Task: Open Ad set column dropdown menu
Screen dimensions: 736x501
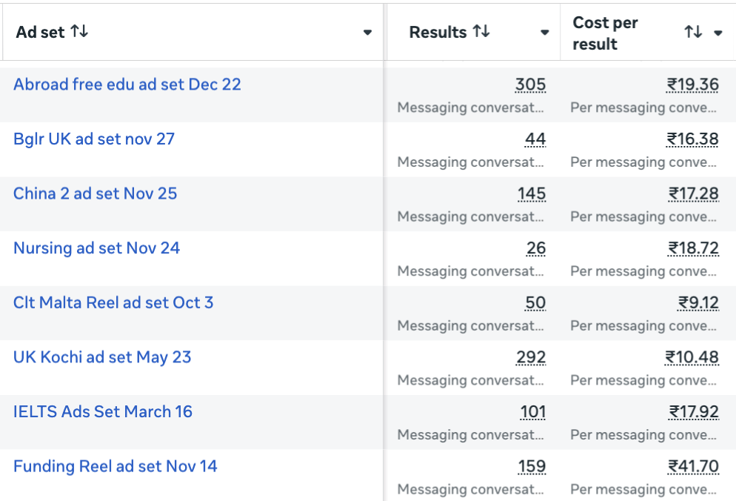Action: [367, 33]
